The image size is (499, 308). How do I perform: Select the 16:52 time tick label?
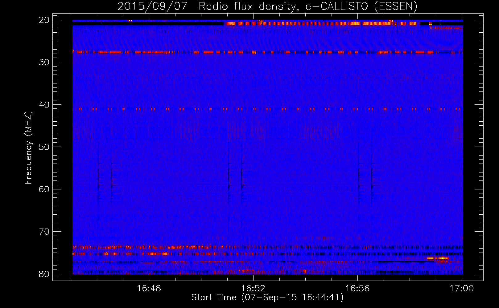point(253,288)
